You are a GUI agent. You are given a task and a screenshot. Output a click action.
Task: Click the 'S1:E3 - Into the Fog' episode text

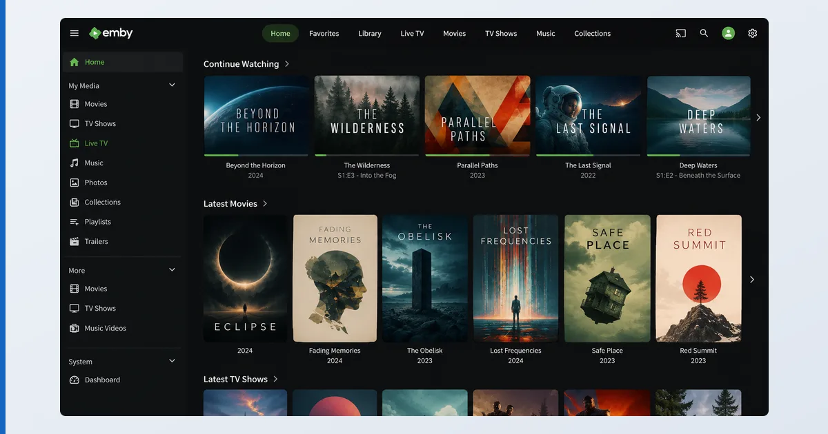pyautogui.click(x=367, y=176)
